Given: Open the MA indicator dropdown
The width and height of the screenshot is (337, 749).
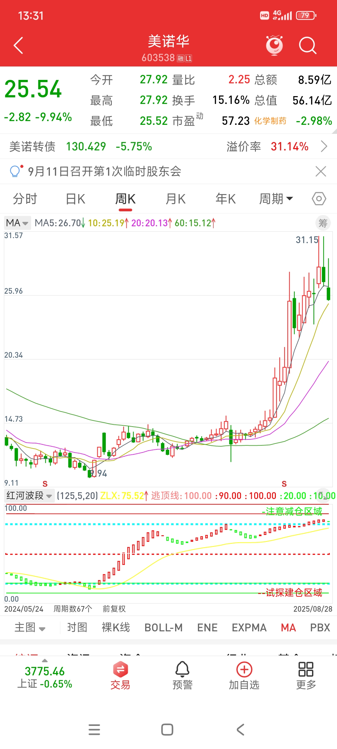Looking at the screenshot, I should (17, 223).
